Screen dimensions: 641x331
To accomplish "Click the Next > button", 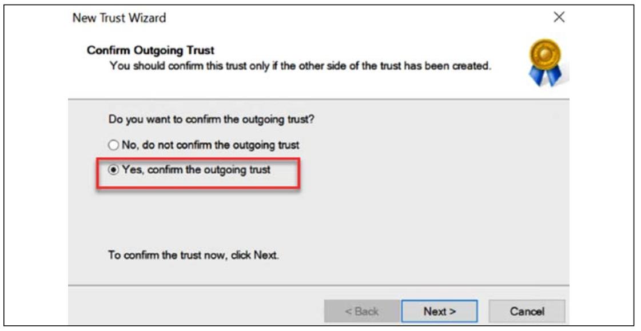I will point(440,312).
